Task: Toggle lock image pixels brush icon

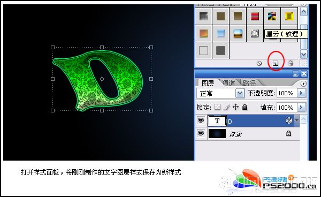Action: click(x=227, y=107)
